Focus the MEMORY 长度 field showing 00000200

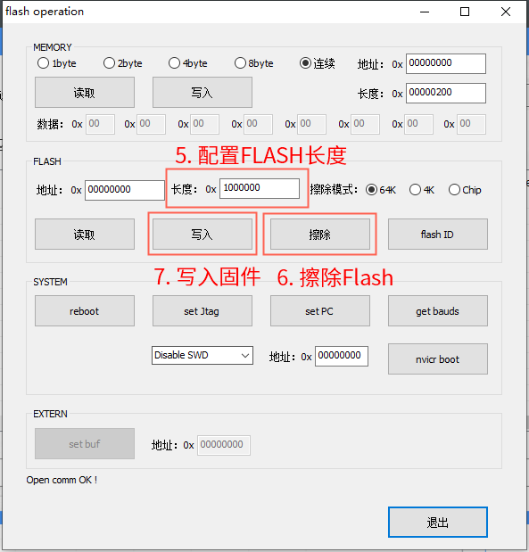point(446,93)
